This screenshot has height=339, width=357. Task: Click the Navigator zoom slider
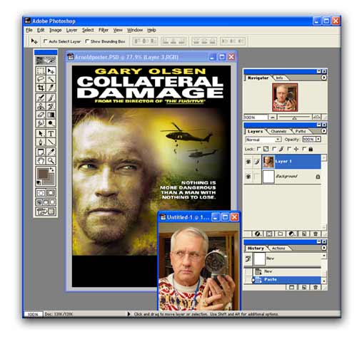point(295,117)
